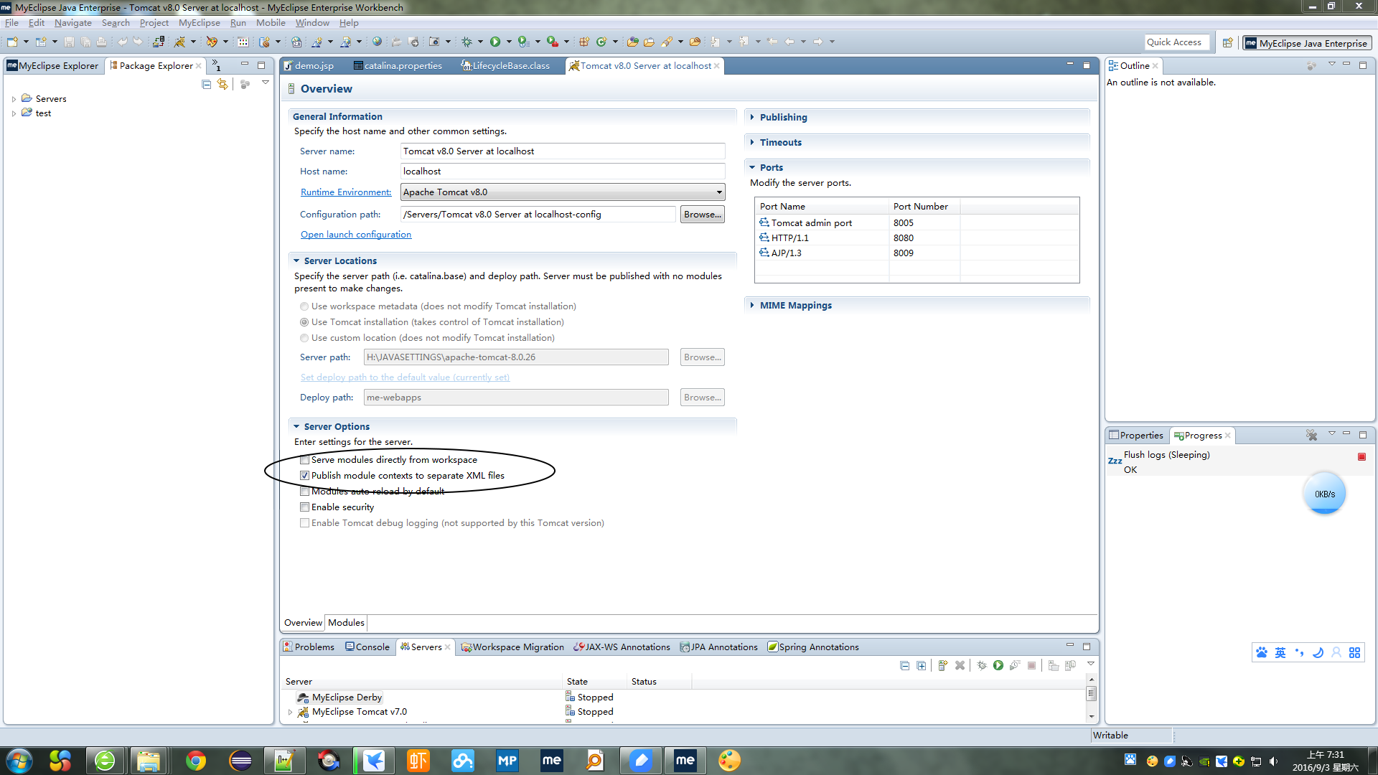The width and height of the screenshot is (1378, 775).
Task: Click the New Server icon in Servers view
Action: (x=942, y=665)
